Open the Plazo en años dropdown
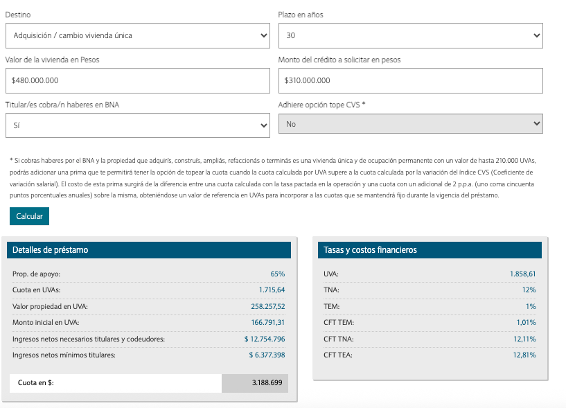Screen dimensions: 566x408 [410, 36]
